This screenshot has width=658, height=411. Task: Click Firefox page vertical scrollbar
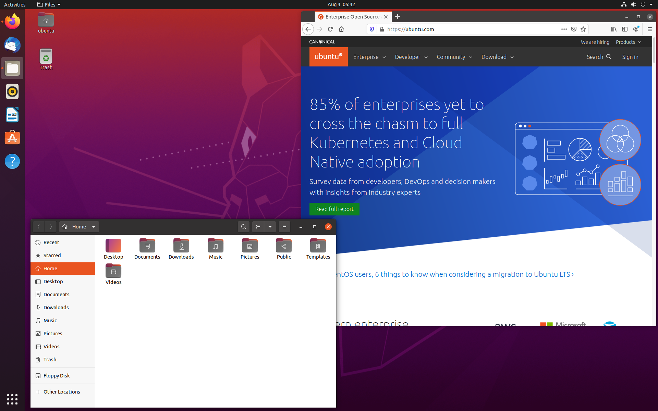[x=654, y=50]
